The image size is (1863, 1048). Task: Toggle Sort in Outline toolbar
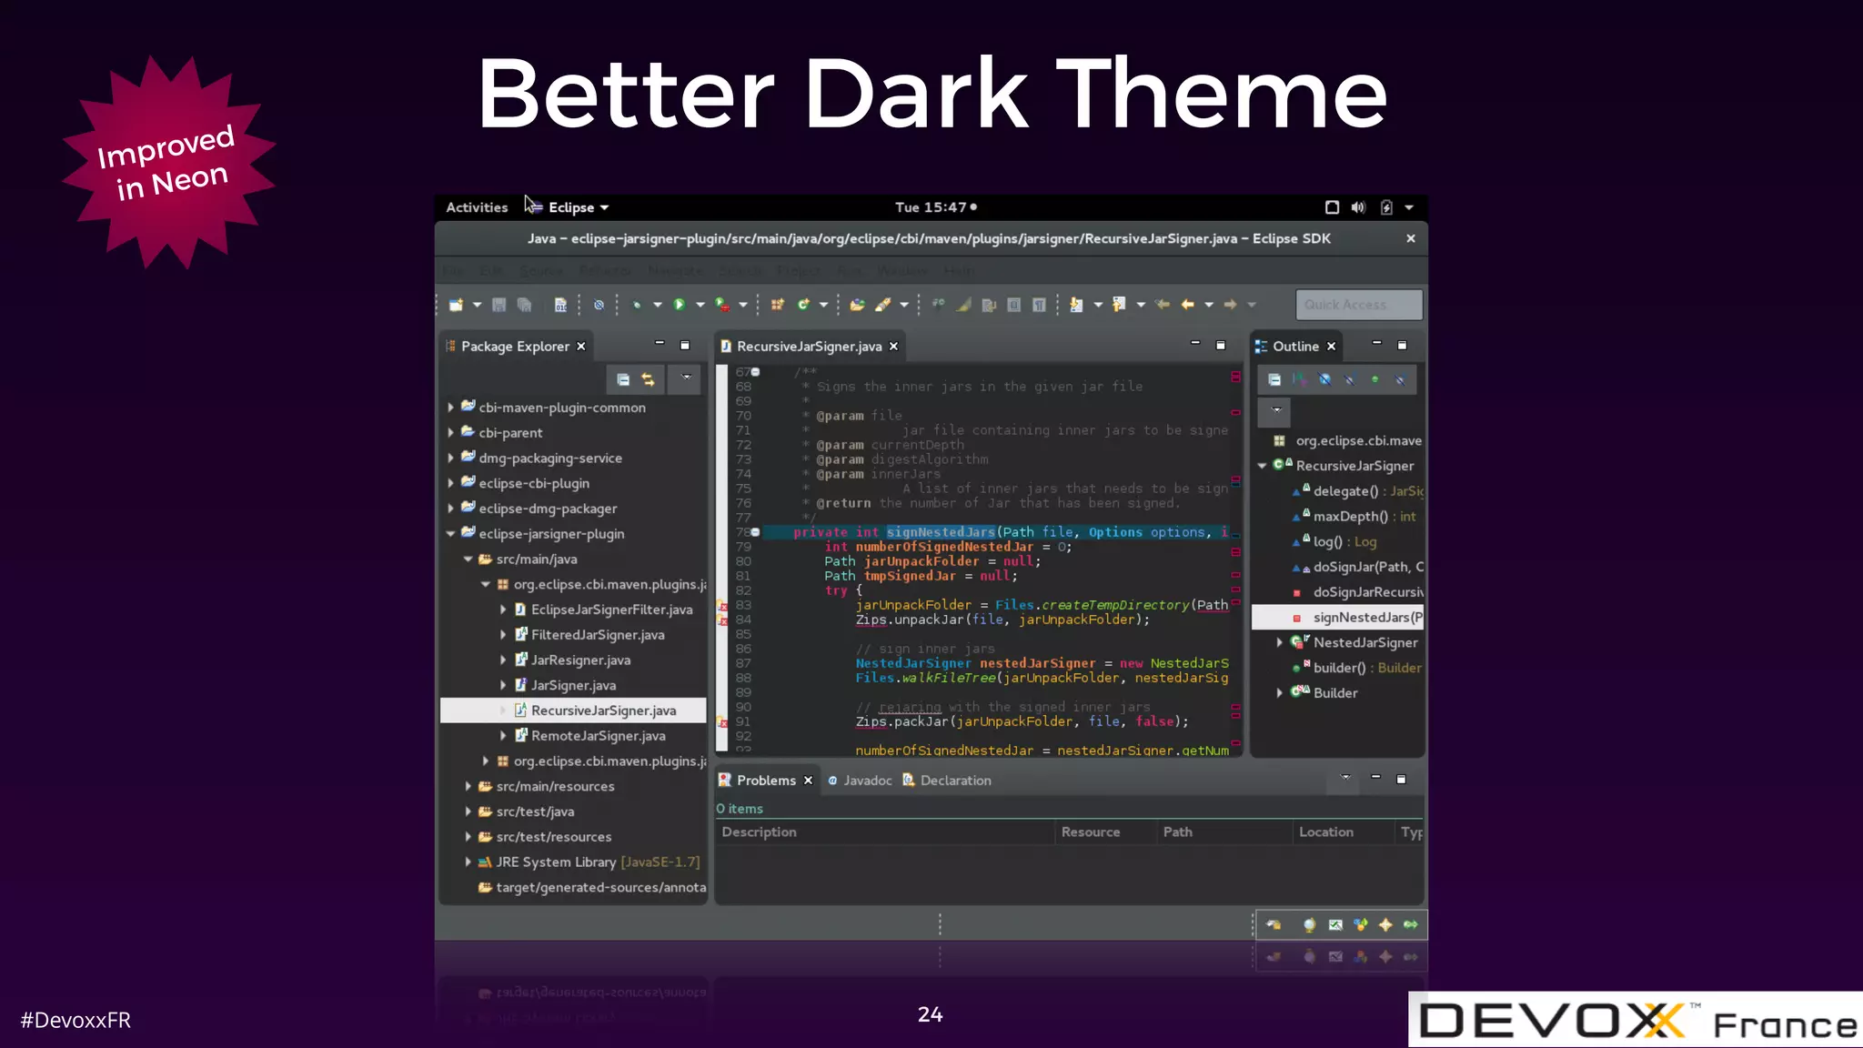[1299, 379]
